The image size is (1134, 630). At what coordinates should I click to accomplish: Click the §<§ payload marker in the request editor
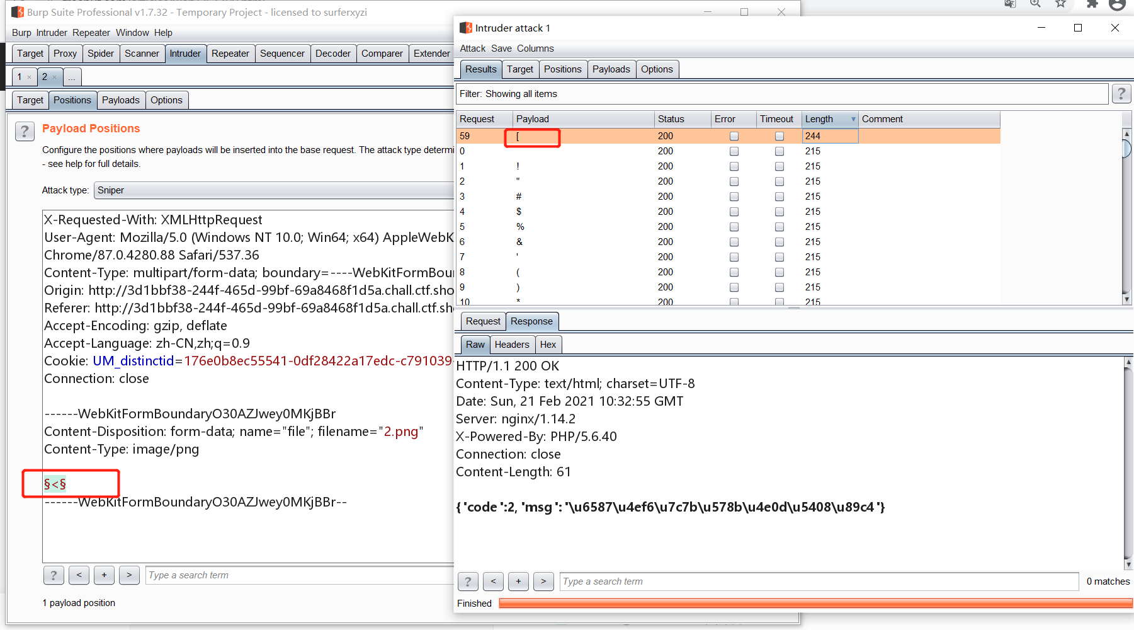pos(55,484)
